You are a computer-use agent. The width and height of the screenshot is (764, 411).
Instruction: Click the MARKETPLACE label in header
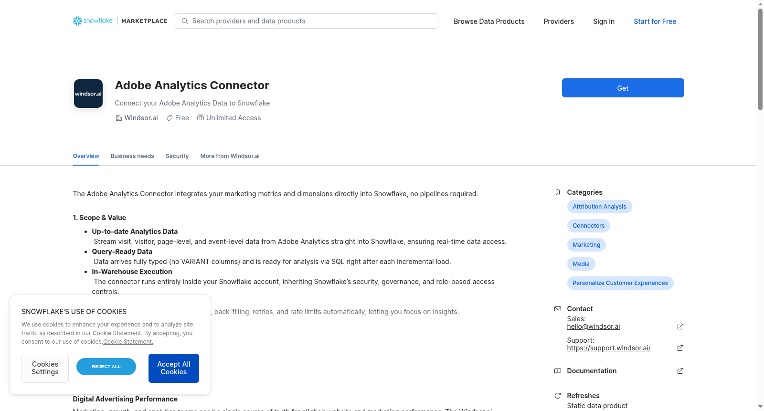pyautogui.click(x=144, y=21)
